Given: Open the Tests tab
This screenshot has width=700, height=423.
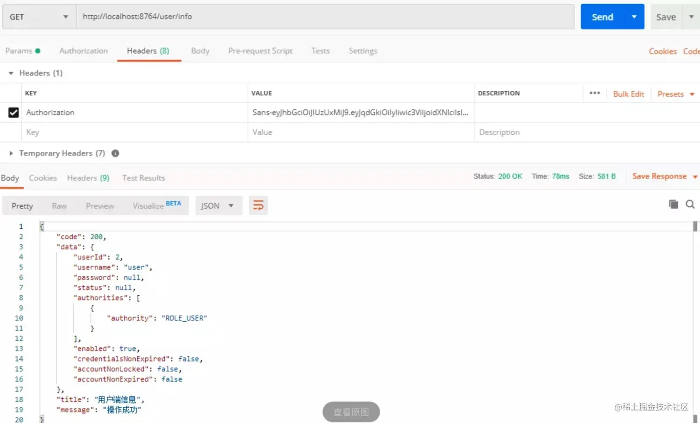Looking at the screenshot, I should 320,51.
